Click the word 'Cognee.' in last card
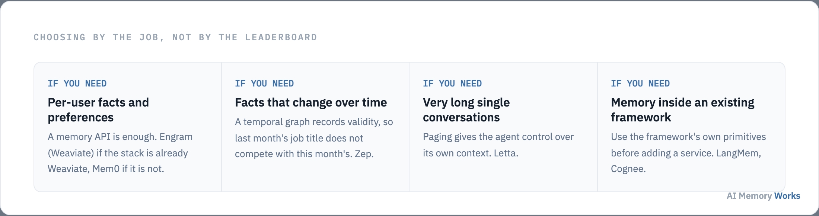This screenshot has height=216, width=819. coord(628,169)
